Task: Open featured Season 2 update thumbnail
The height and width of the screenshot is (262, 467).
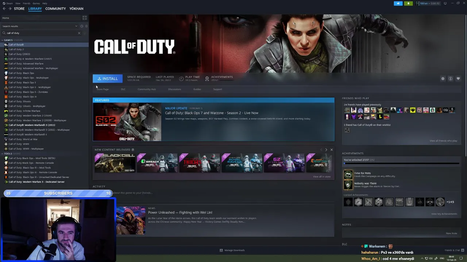Action: coord(127,122)
